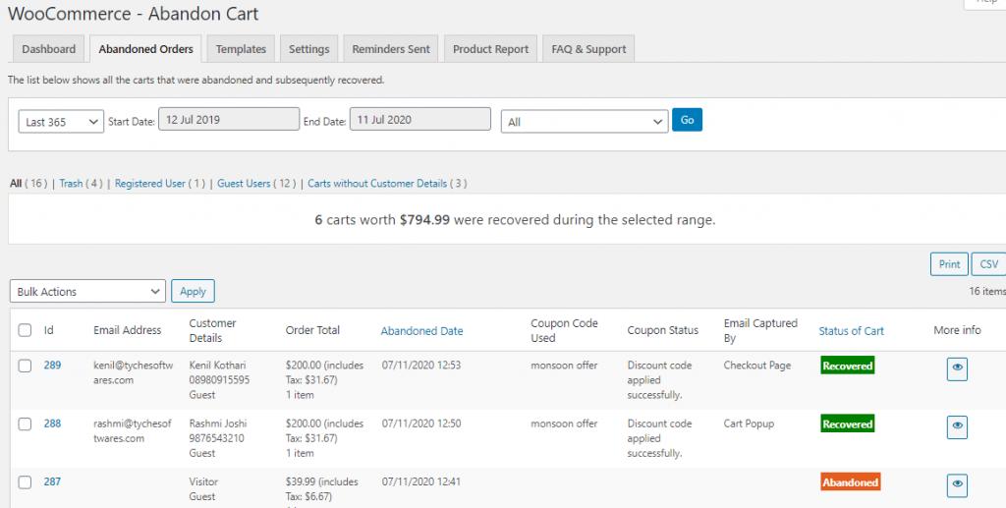Open the All status filter dropdown
The width and height of the screenshot is (1006, 508).
[585, 121]
